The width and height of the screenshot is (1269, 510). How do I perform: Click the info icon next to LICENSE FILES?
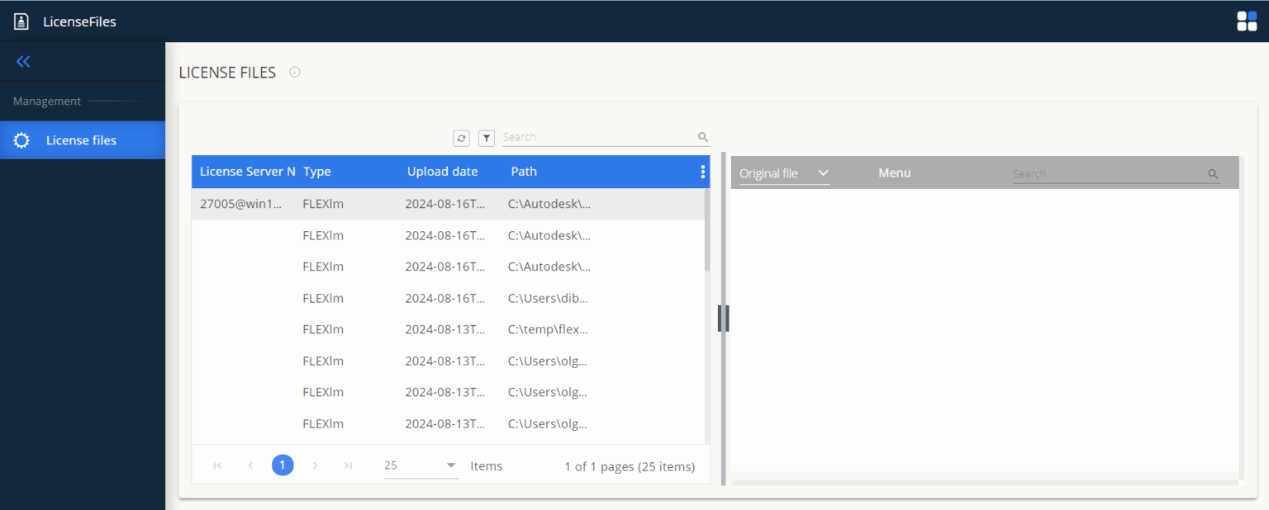click(x=295, y=72)
